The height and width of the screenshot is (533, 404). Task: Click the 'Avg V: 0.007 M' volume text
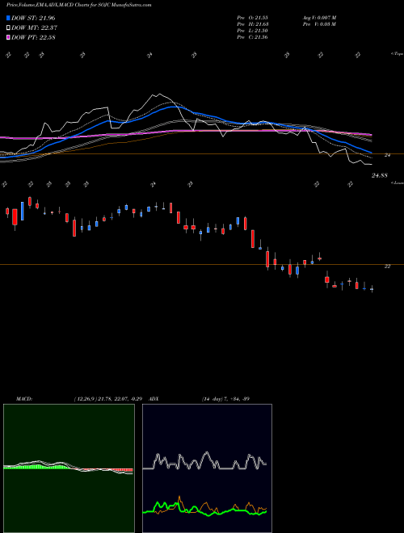coord(319,18)
